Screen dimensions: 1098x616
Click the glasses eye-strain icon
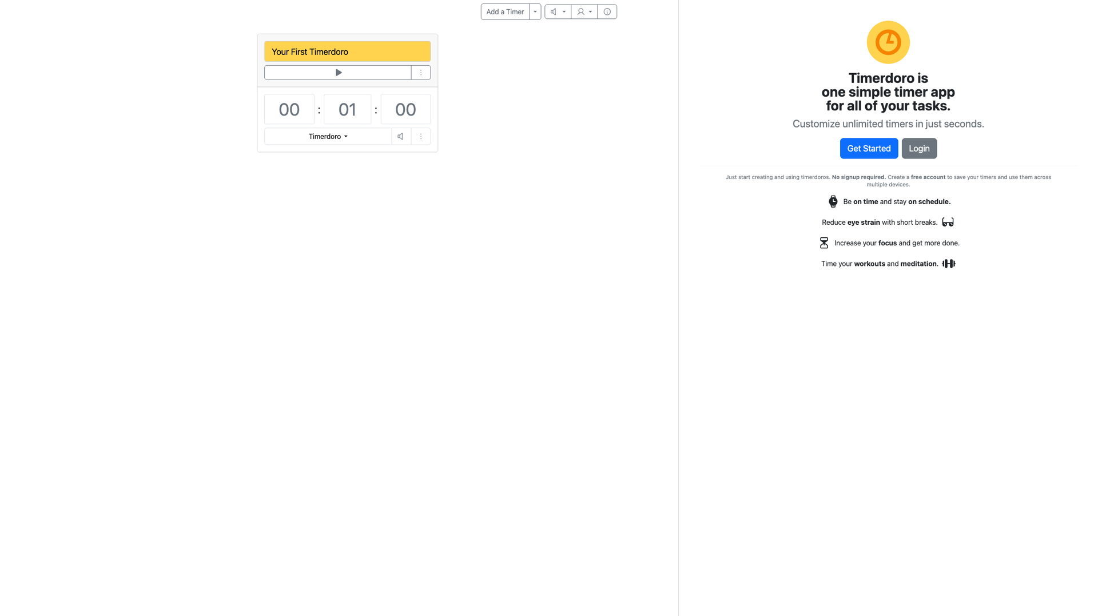(948, 222)
